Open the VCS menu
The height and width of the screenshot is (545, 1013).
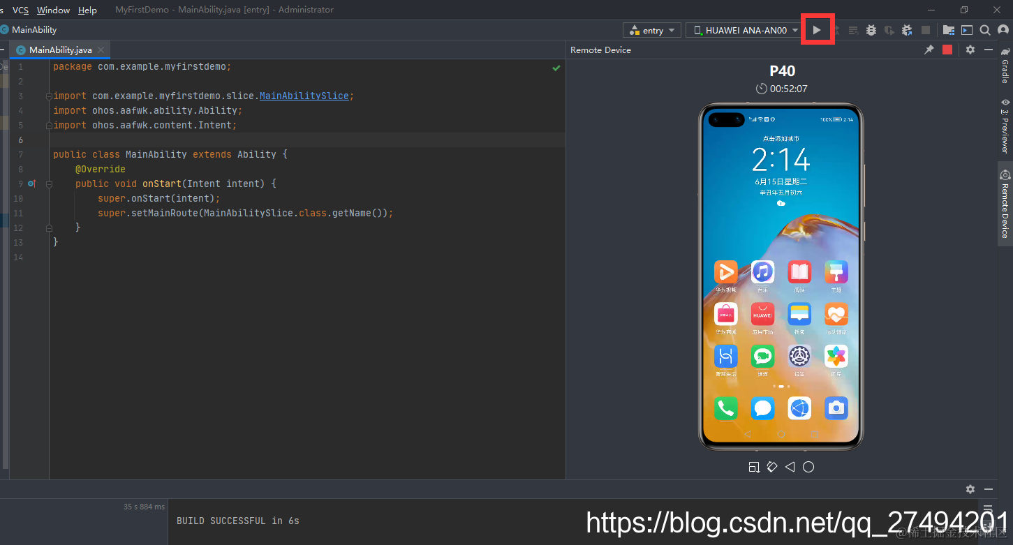tap(20, 10)
